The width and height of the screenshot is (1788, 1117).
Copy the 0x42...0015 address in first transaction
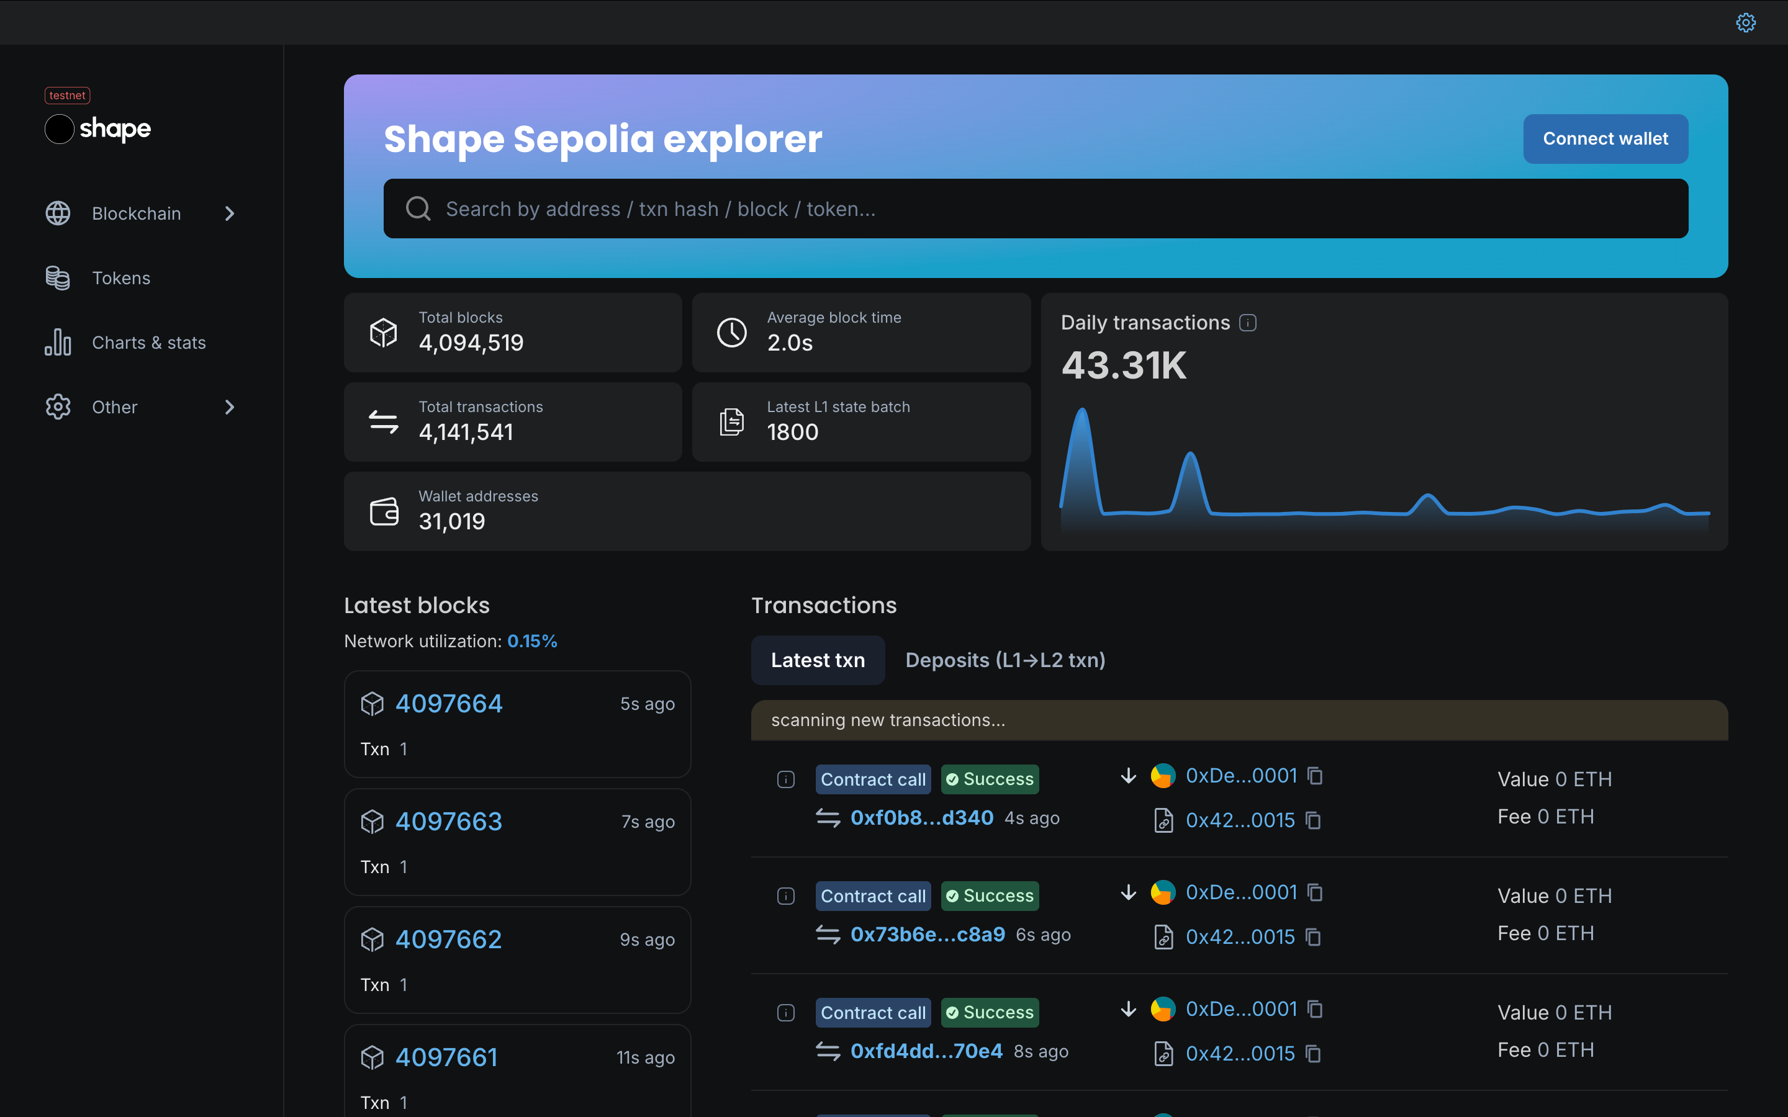click(1313, 820)
